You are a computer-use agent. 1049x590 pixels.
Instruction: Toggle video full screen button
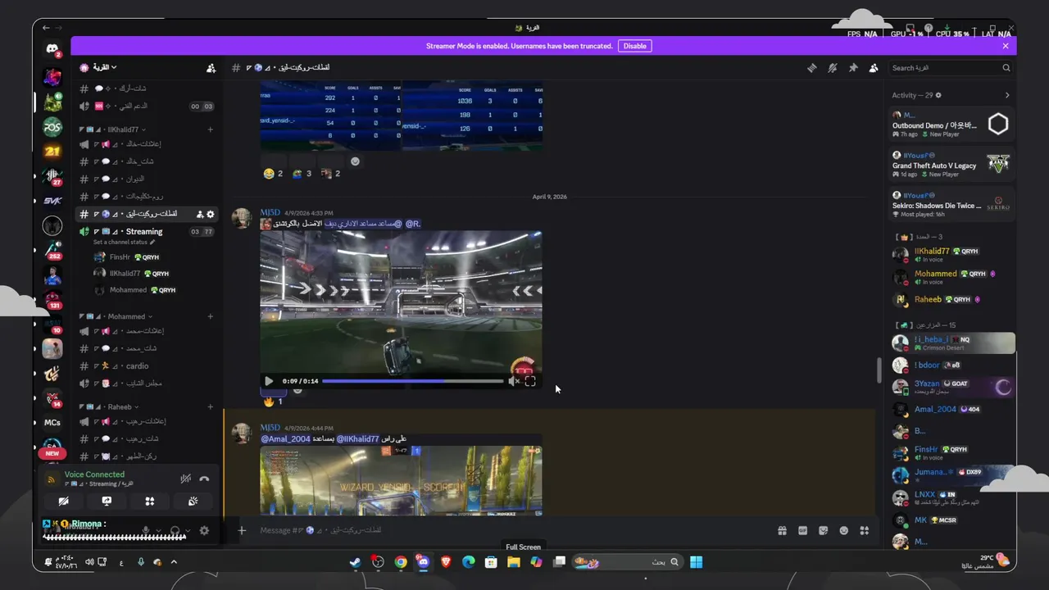click(x=530, y=381)
